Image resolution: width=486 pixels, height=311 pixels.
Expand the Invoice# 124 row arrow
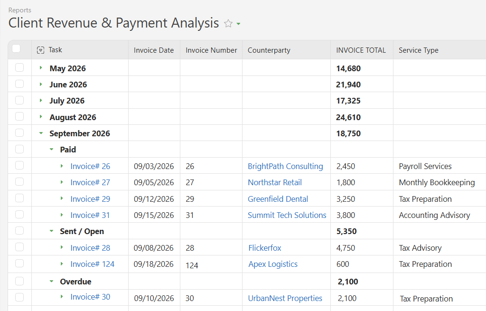coord(62,264)
